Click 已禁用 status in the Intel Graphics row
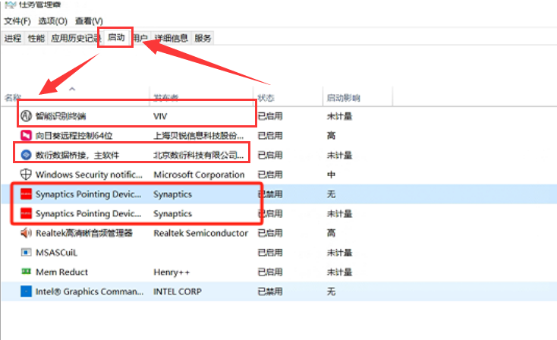The image size is (557, 340). click(270, 291)
